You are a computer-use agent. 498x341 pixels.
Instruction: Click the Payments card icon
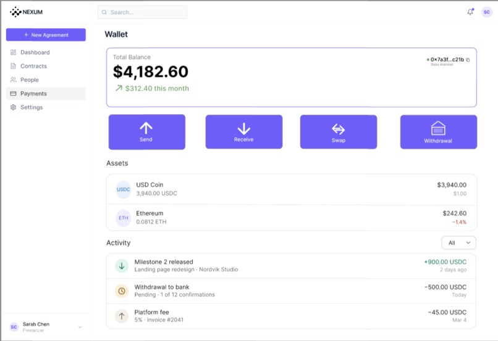pos(13,94)
